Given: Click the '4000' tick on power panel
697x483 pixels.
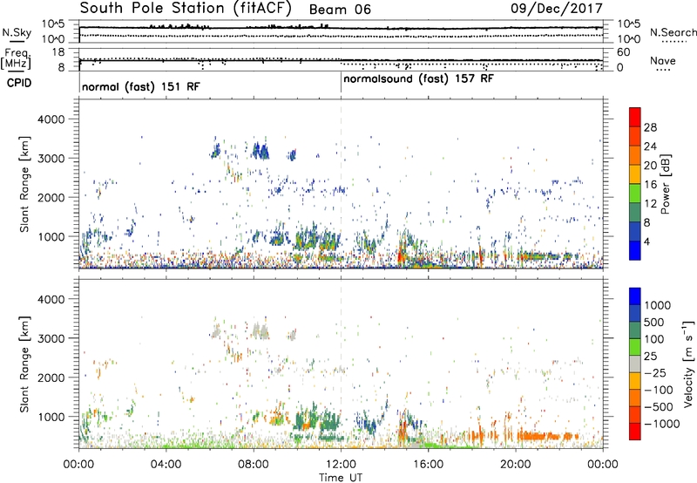Looking at the screenshot, I should pos(51,119).
